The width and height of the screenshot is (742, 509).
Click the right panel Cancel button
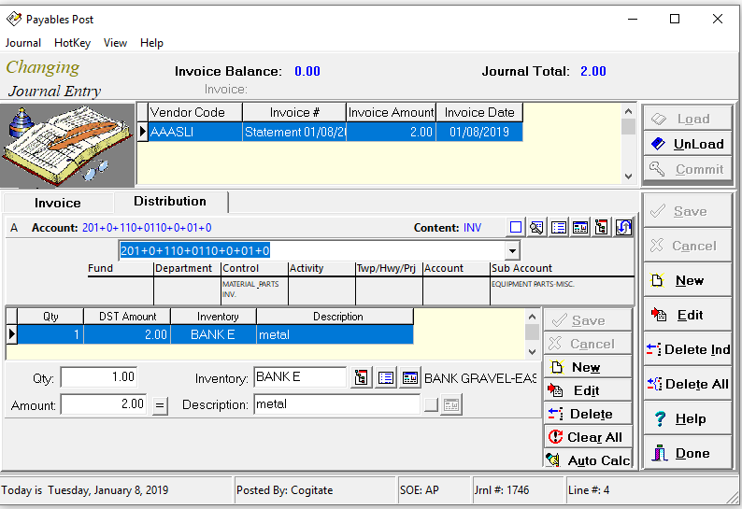[687, 246]
